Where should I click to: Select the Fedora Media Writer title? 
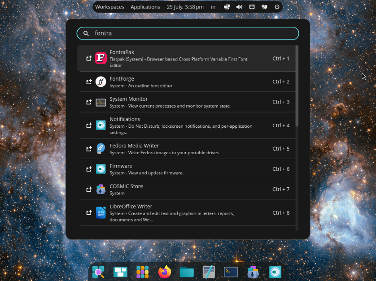[x=134, y=146]
